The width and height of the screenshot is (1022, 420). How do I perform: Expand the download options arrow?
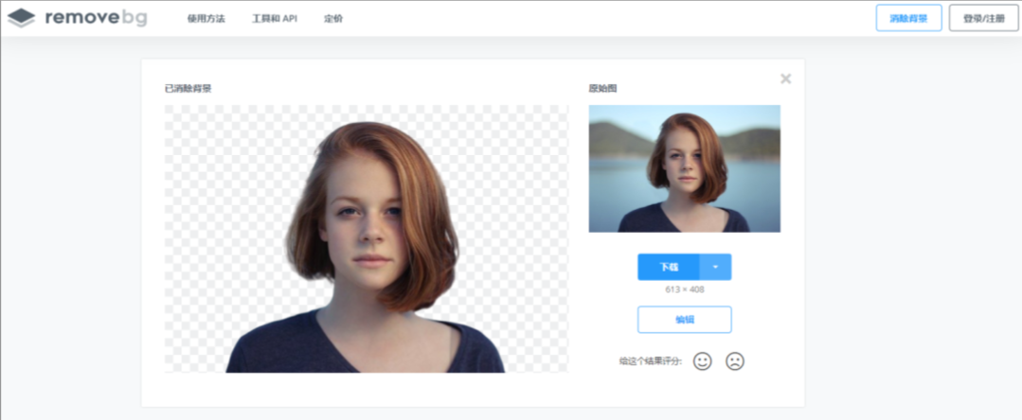(715, 267)
